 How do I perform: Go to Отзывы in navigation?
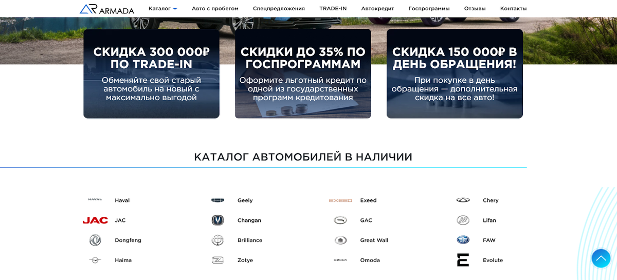[475, 9]
